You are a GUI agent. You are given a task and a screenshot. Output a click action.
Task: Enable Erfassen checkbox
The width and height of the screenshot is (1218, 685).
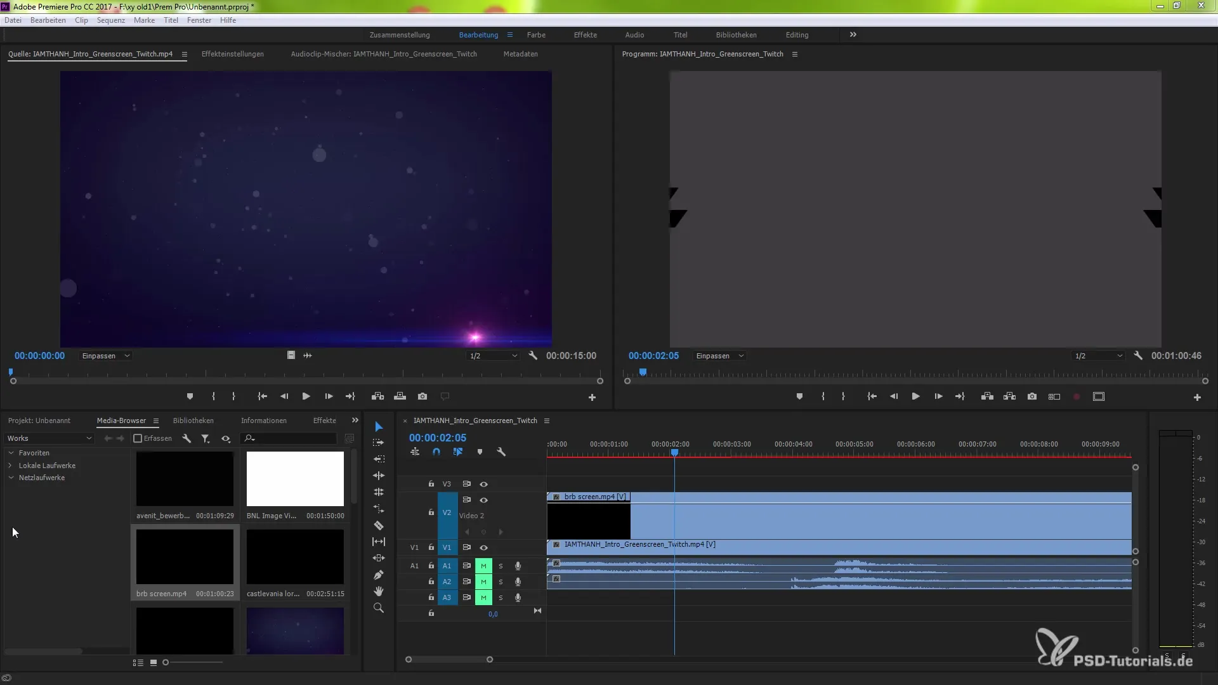point(138,438)
